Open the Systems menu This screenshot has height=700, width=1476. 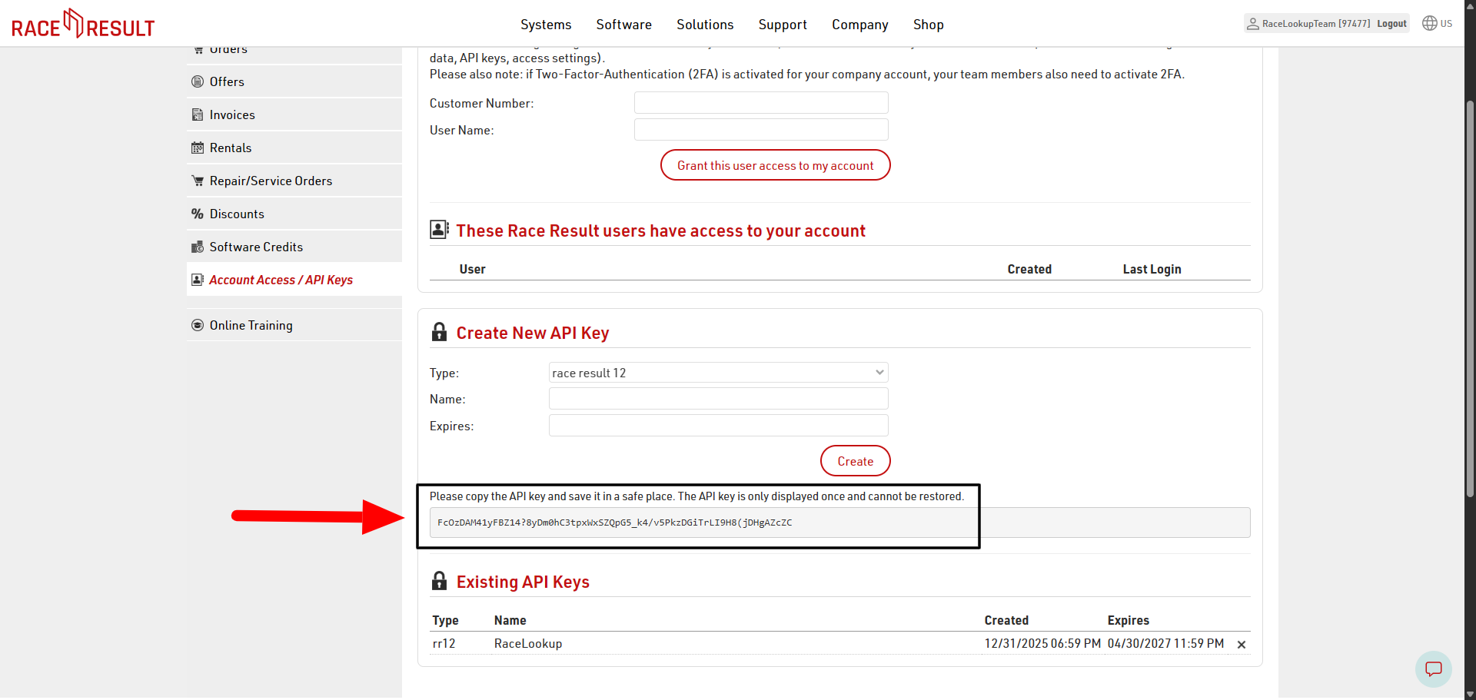[x=545, y=25]
